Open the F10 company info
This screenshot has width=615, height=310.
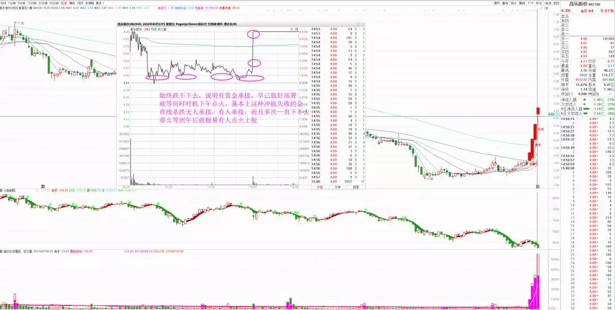[x=531, y=3]
